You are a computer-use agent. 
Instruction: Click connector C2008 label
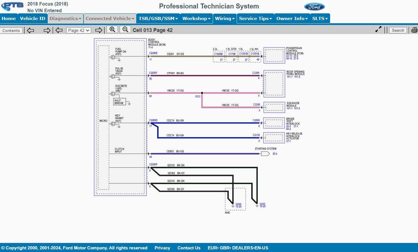[256, 120]
